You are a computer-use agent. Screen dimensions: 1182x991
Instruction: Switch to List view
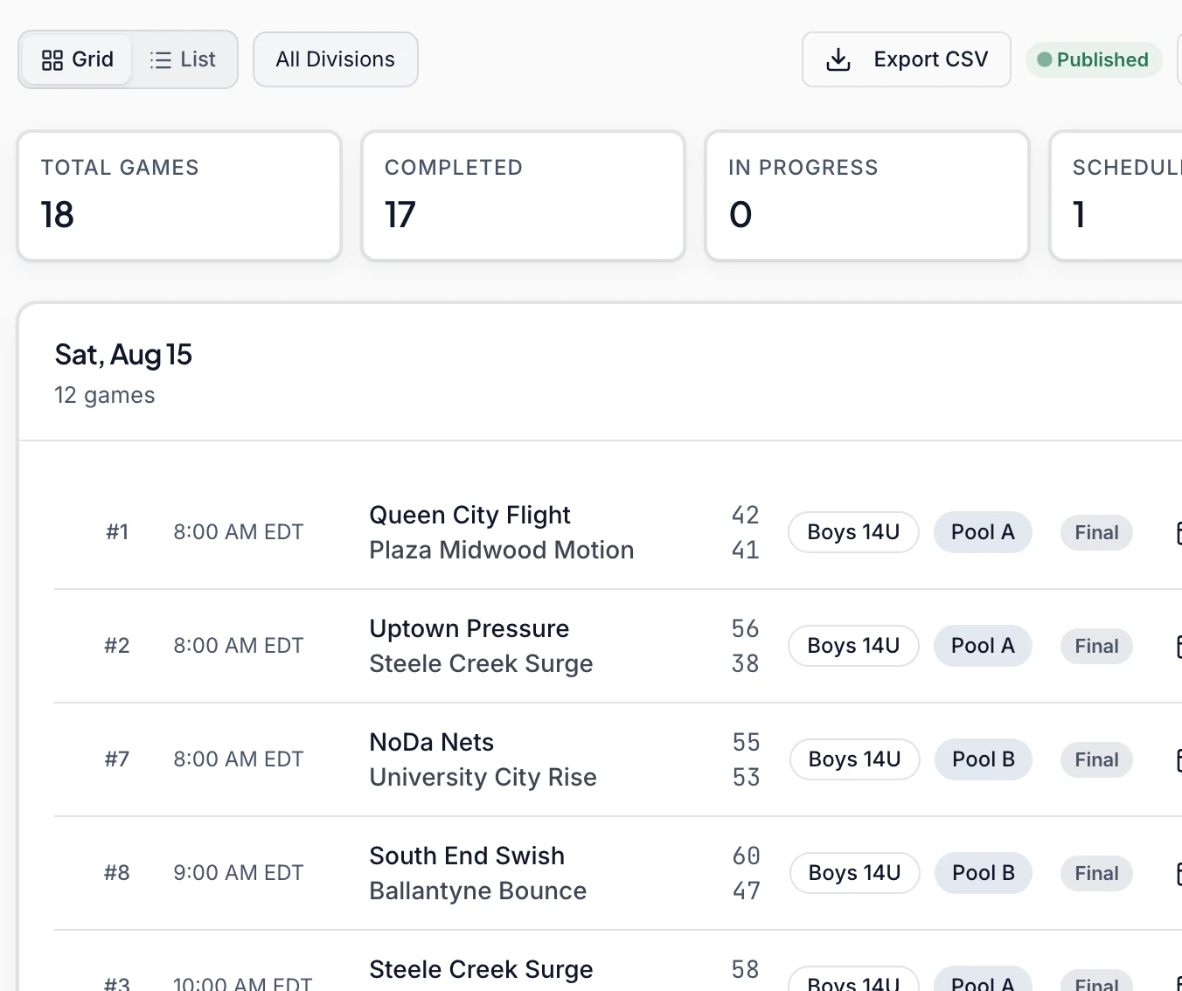[x=183, y=59]
